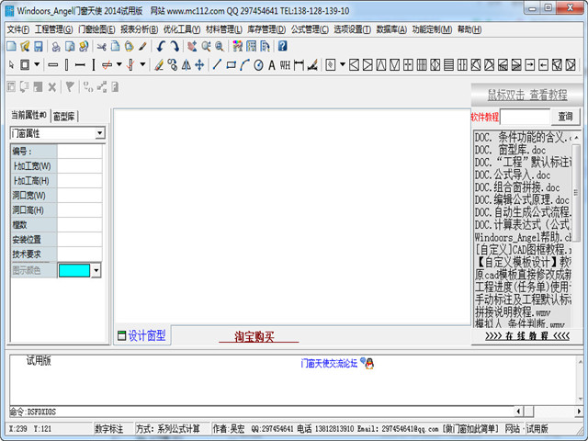Viewport: 588px width, 441px height.
Task: Select 拼接说明教程.wmv in the list
Action: click(513, 311)
